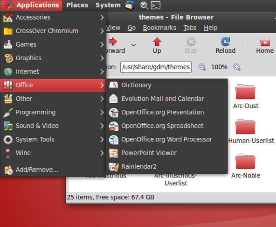The width and height of the screenshot is (276, 227).
Task: Expand the System Tools submenu arrow
Action: tap(102, 140)
